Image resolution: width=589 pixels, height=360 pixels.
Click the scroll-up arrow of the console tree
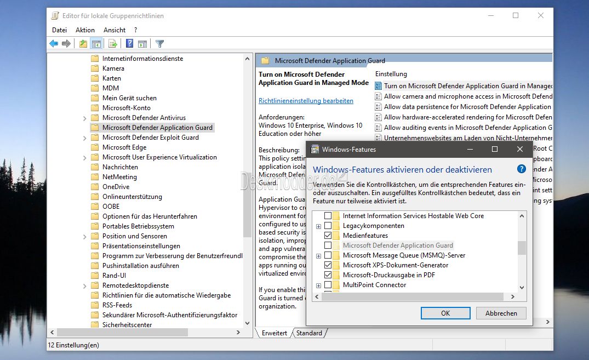247,59
